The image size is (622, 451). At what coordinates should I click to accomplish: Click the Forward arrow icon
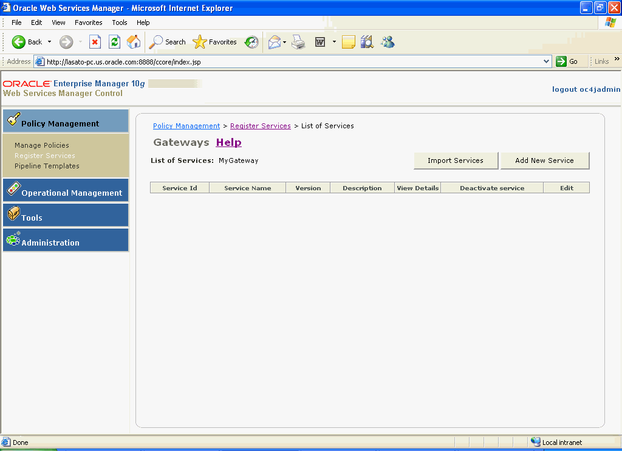click(x=66, y=42)
